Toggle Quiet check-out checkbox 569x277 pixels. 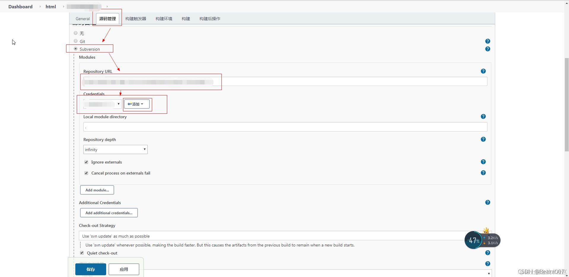[82, 253]
